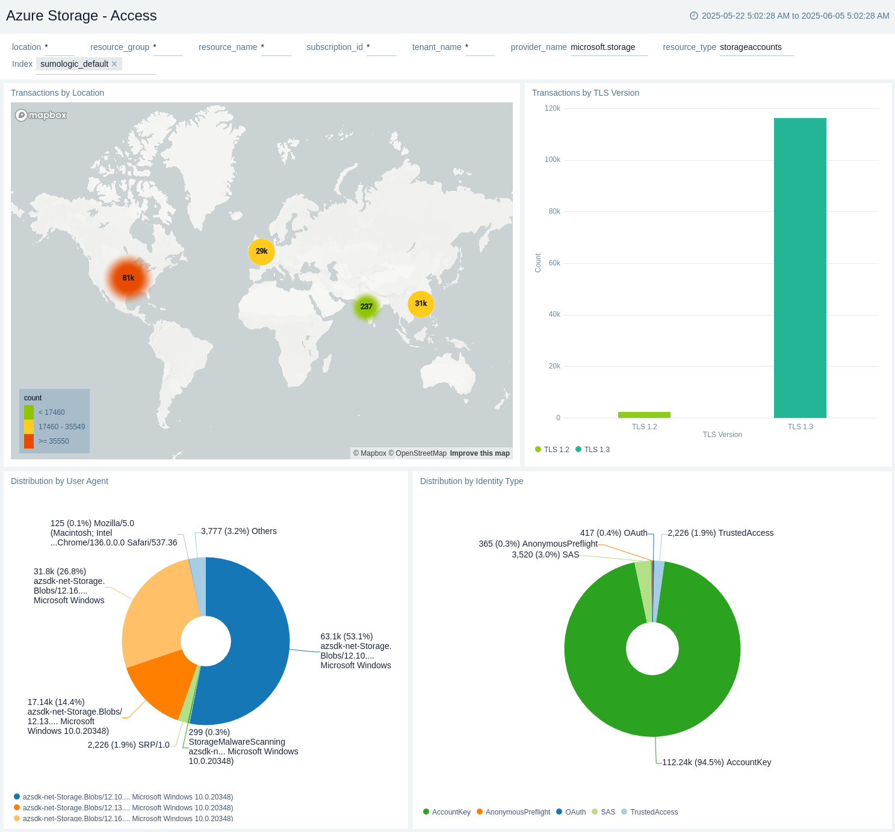This screenshot has height=832, width=895.
Task: Click the '3,777 (3.2%) Others' label
Action: tap(239, 531)
